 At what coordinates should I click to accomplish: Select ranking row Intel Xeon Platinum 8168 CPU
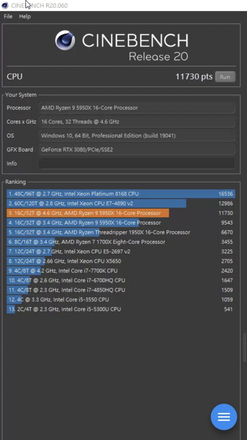tap(121, 194)
